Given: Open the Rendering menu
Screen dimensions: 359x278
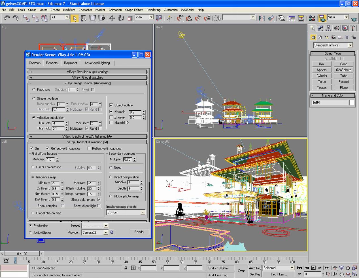Looking at the screenshot, I should [x=154, y=10].
